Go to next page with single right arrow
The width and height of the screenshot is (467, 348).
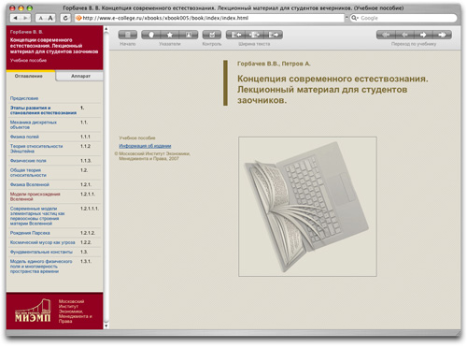(x=423, y=35)
